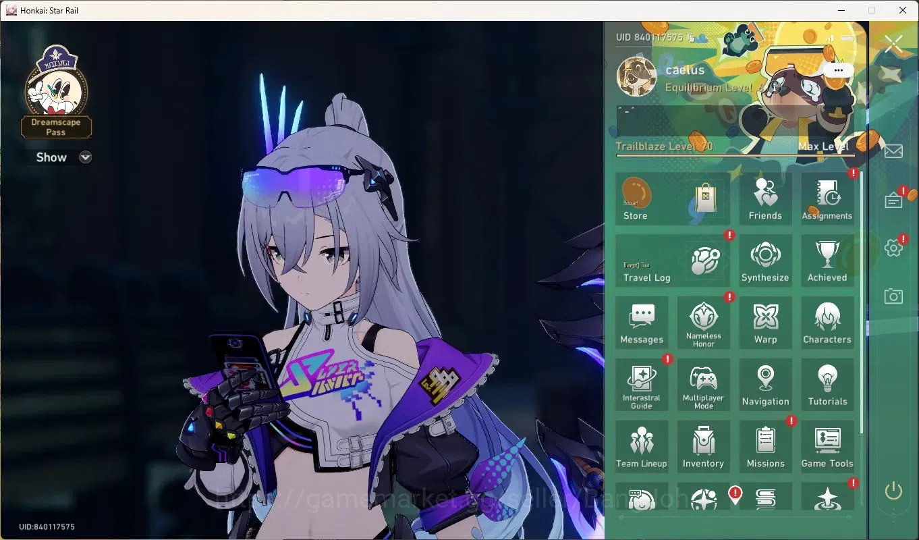Click the star globe icon
919x540 pixels.
tap(704, 498)
